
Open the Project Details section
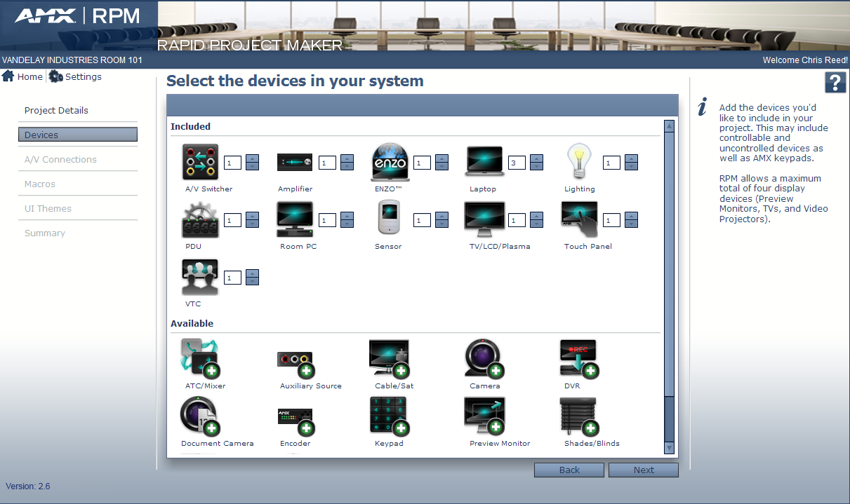[x=55, y=110]
